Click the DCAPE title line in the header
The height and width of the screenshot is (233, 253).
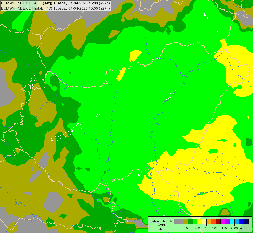55,3
